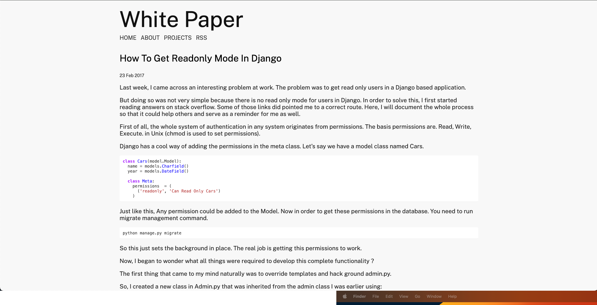The image size is (597, 305).
Task: Click the post date 23 Feb 2017
Action: point(132,76)
